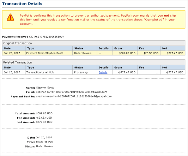Click the sseshan-buyer email address
The image size is (188, 156).
point(72,92)
